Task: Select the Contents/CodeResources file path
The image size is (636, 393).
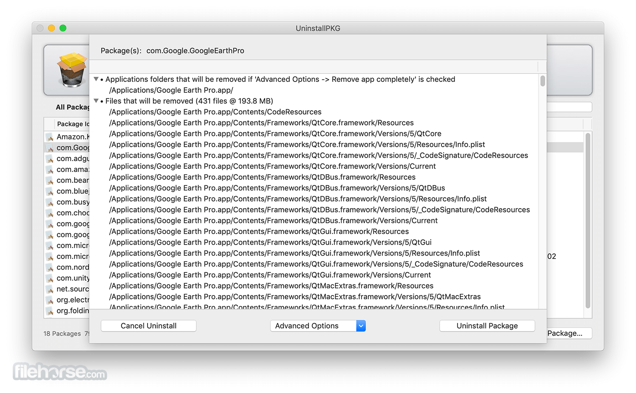Action: (x=215, y=112)
